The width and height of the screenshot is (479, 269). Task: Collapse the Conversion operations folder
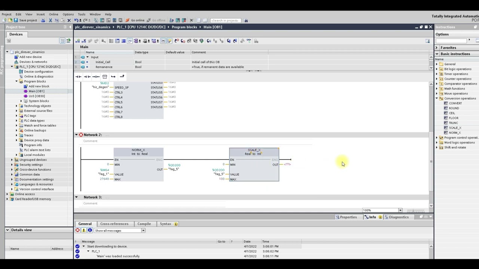(436, 98)
